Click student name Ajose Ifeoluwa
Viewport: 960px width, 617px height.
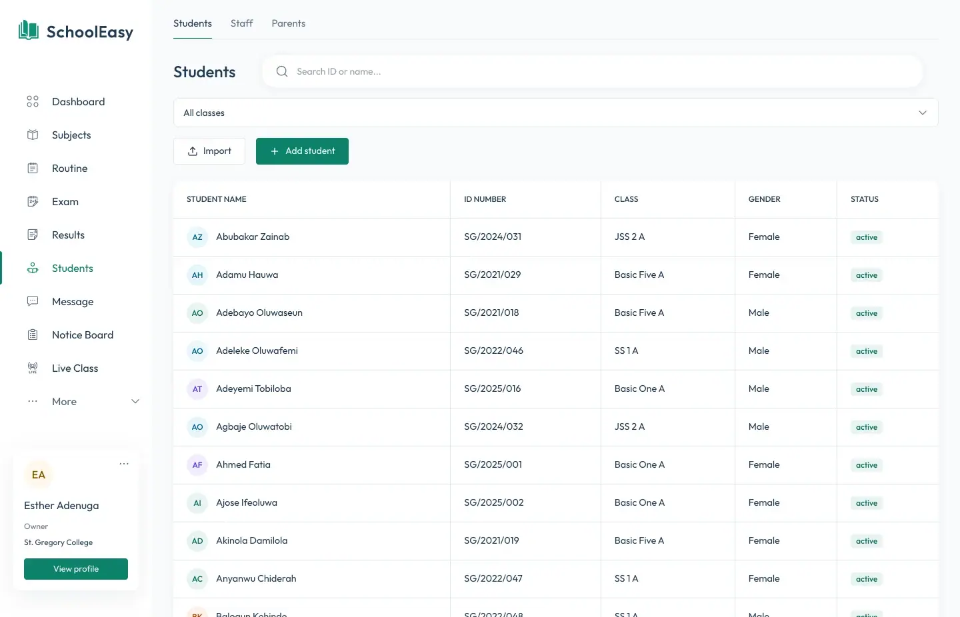pos(247,502)
